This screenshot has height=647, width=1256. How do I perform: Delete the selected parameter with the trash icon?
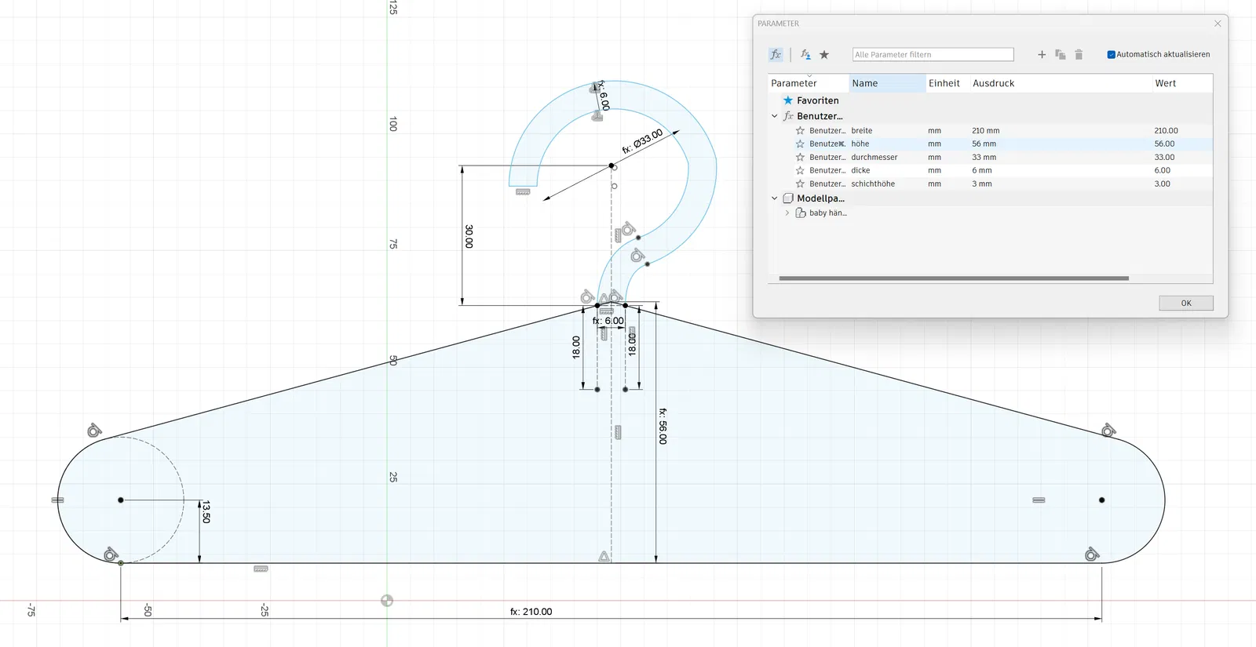pos(1079,54)
